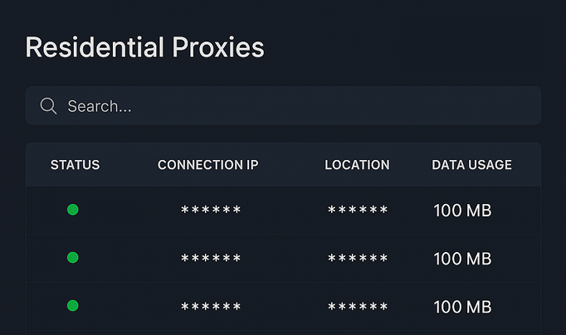Select 100 MB usage in second row
Screen dimensions: 566x335
pyautogui.click(x=462, y=259)
